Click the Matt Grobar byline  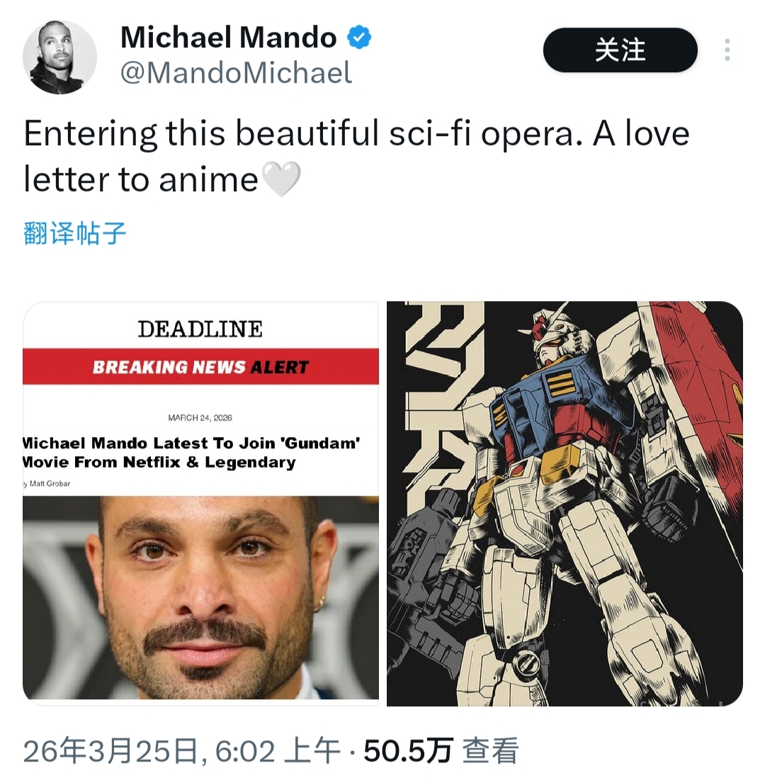tap(47, 484)
